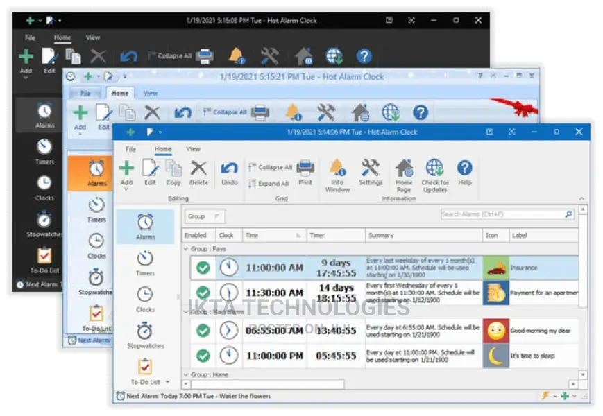This screenshot has width=603, height=416.
Task: Open File menu in the dark window
Action: (30, 37)
